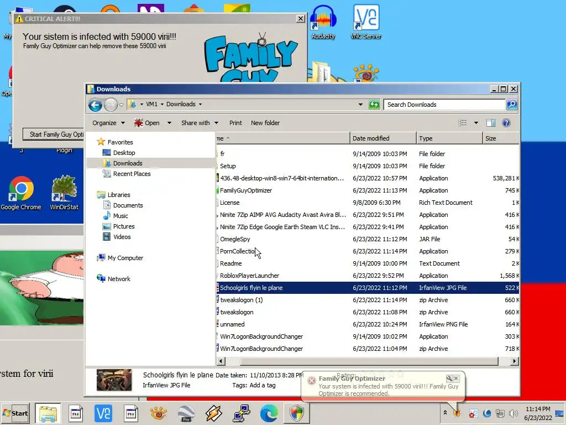This screenshot has height=425, width=566.
Task: Open Google Chrome desktop shortcut
Action: coord(21,193)
